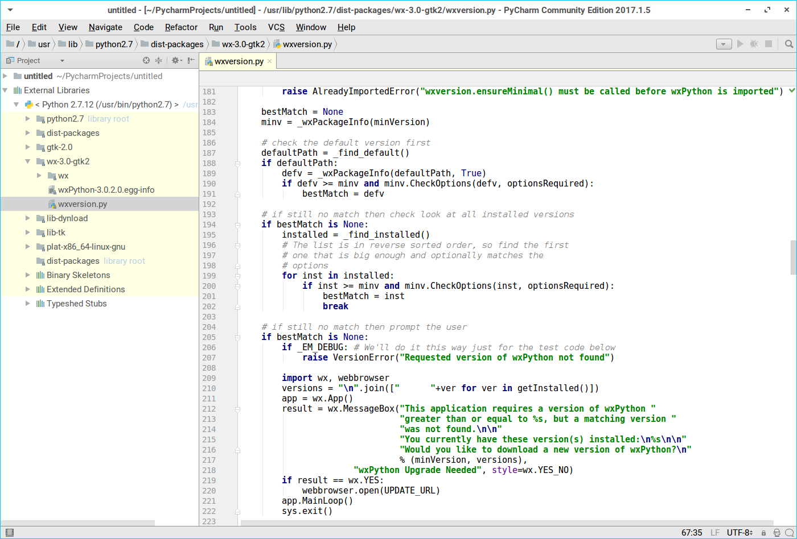Viewport: 797px width, 539px height.
Task: Collapse the wx-3.0-gtk2 folder
Action: 28,161
